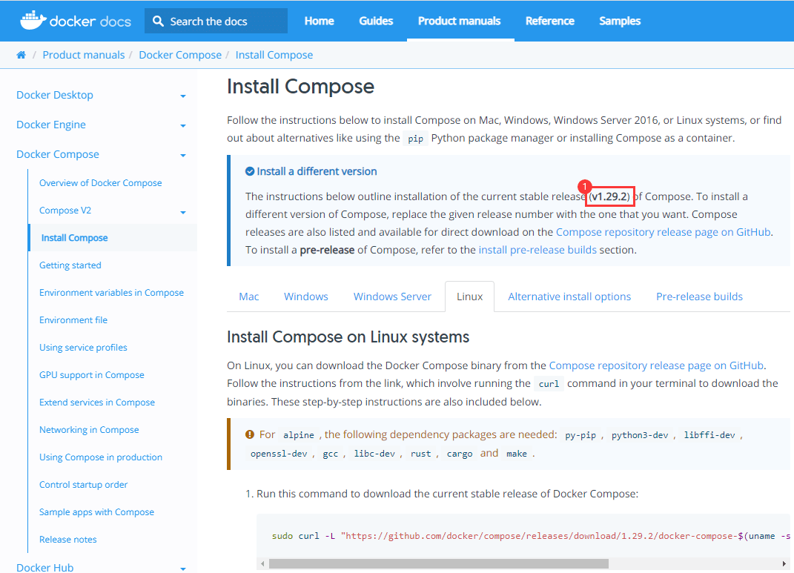
Task: Switch to the Mac tab
Action: pyautogui.click(x=248, y=296)
